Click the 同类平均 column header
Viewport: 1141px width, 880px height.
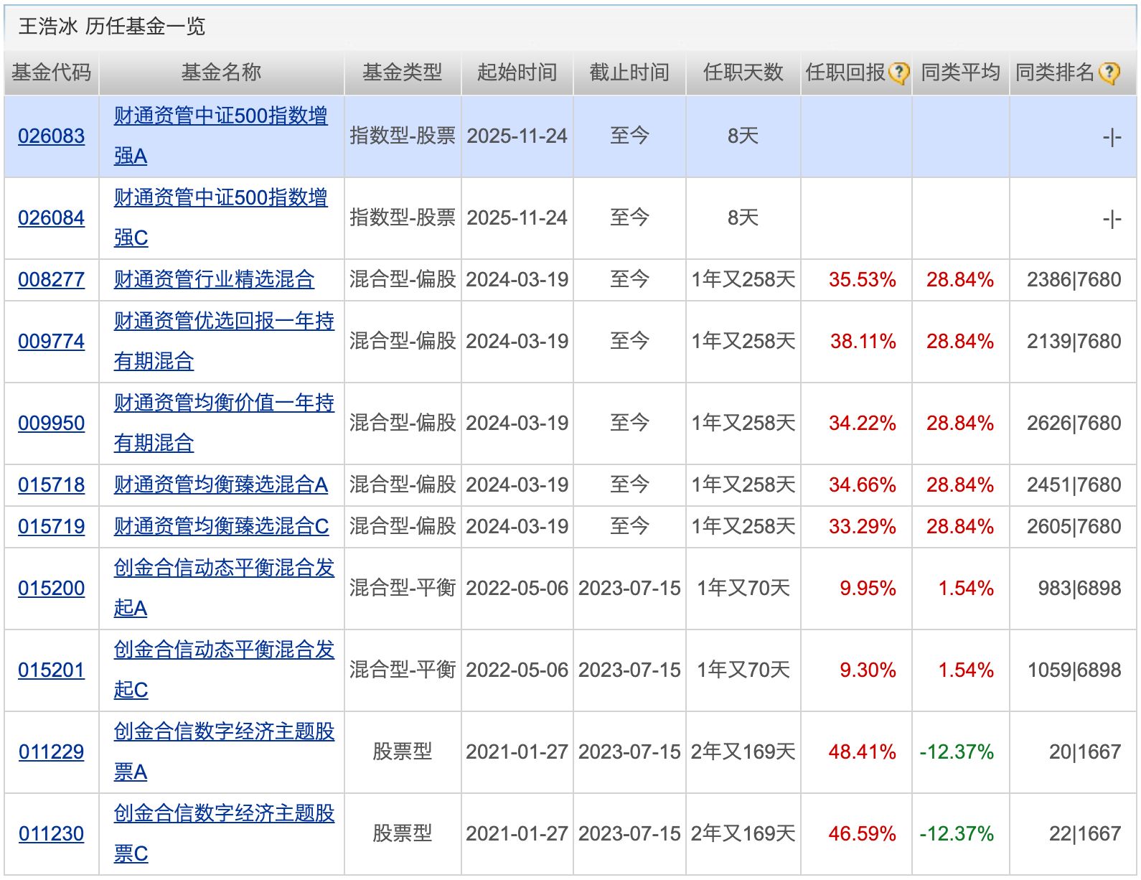(960, 72)
